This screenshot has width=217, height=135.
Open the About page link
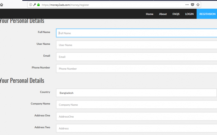tap(163, 14)
